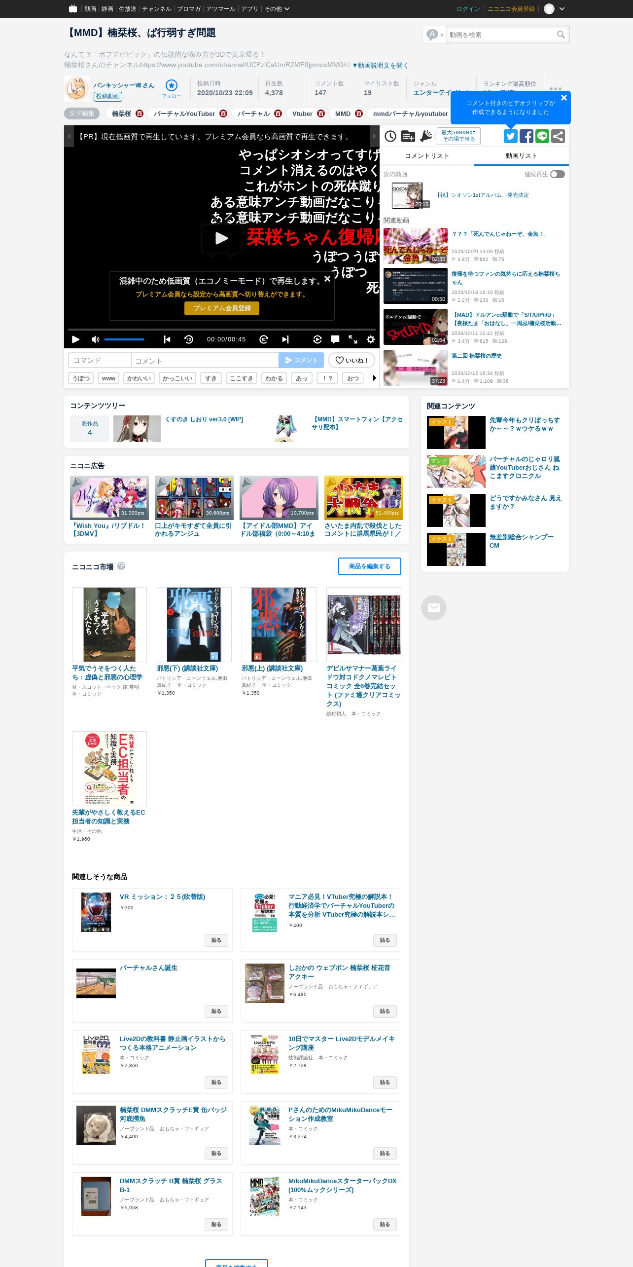633x1267 pixels.
Task: Skip forward 10 seconds
Action: [264, 339]
